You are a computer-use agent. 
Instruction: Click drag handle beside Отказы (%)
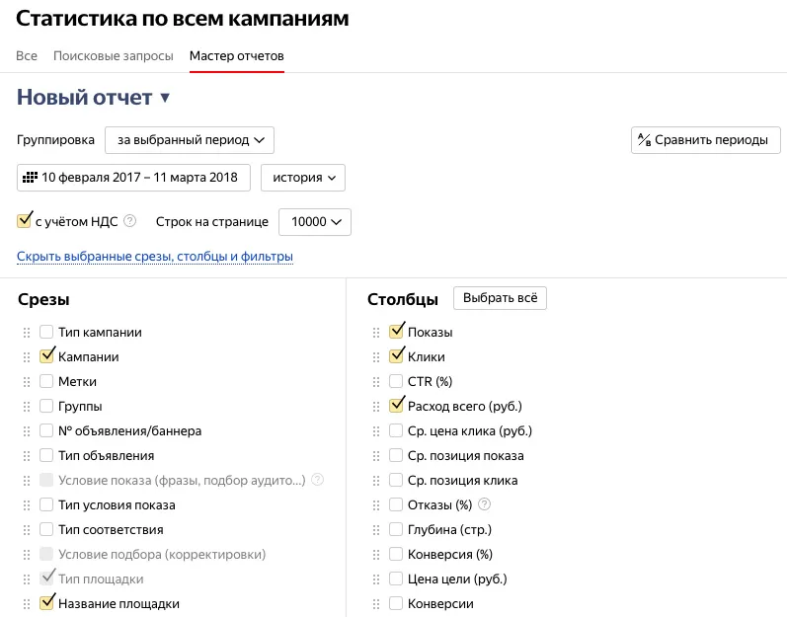click(x=376, y=505)
